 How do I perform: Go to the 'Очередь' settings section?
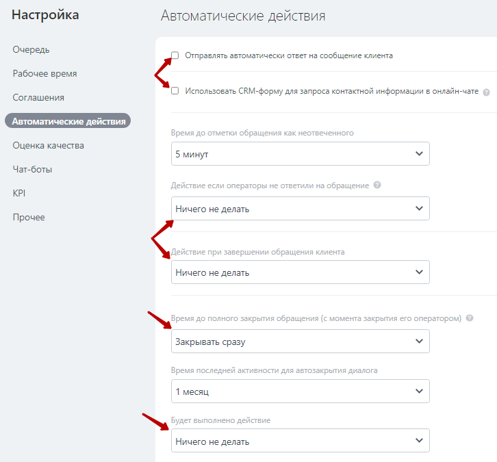[31, 49]
